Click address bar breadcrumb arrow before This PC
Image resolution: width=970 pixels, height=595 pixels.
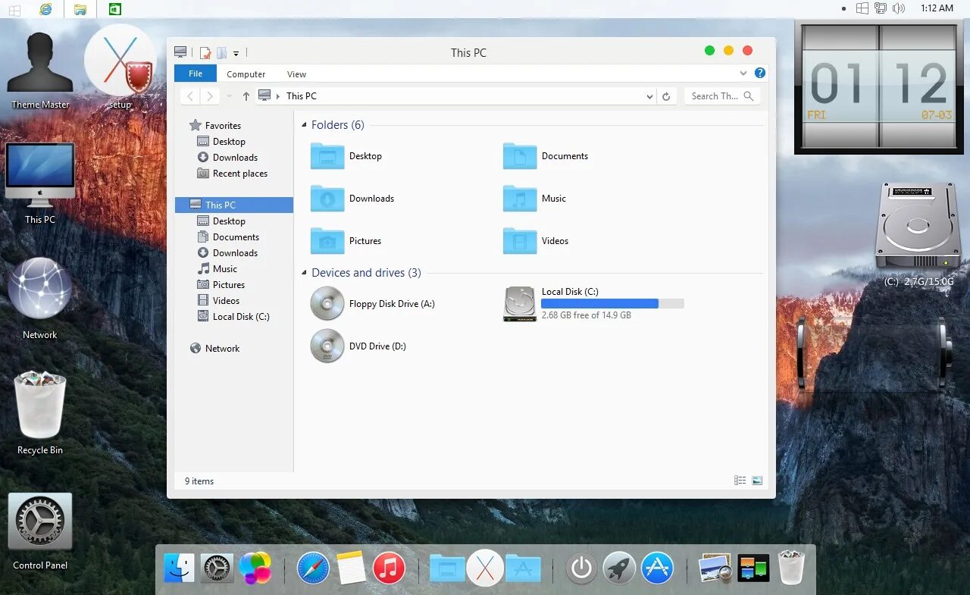tap(278, 96)
